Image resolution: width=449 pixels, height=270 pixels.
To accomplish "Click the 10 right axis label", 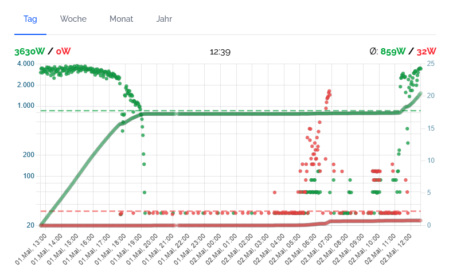I will point(431,161).
